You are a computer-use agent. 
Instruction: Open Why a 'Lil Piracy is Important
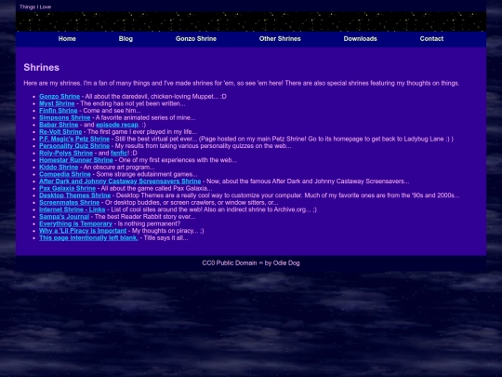point(83,231)
